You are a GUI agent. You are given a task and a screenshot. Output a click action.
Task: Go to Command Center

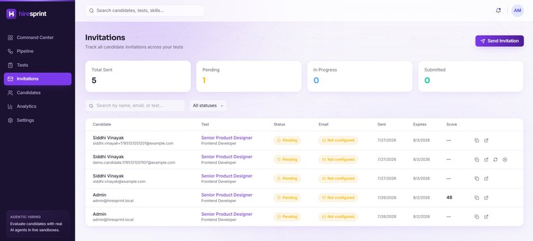point(38,38)
